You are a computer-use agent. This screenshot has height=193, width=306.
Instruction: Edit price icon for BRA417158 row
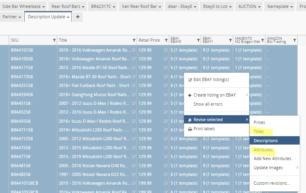tap(165, 68)
